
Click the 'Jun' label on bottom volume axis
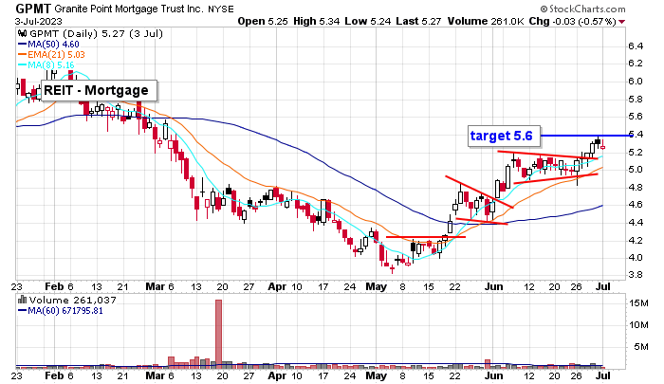494,375
